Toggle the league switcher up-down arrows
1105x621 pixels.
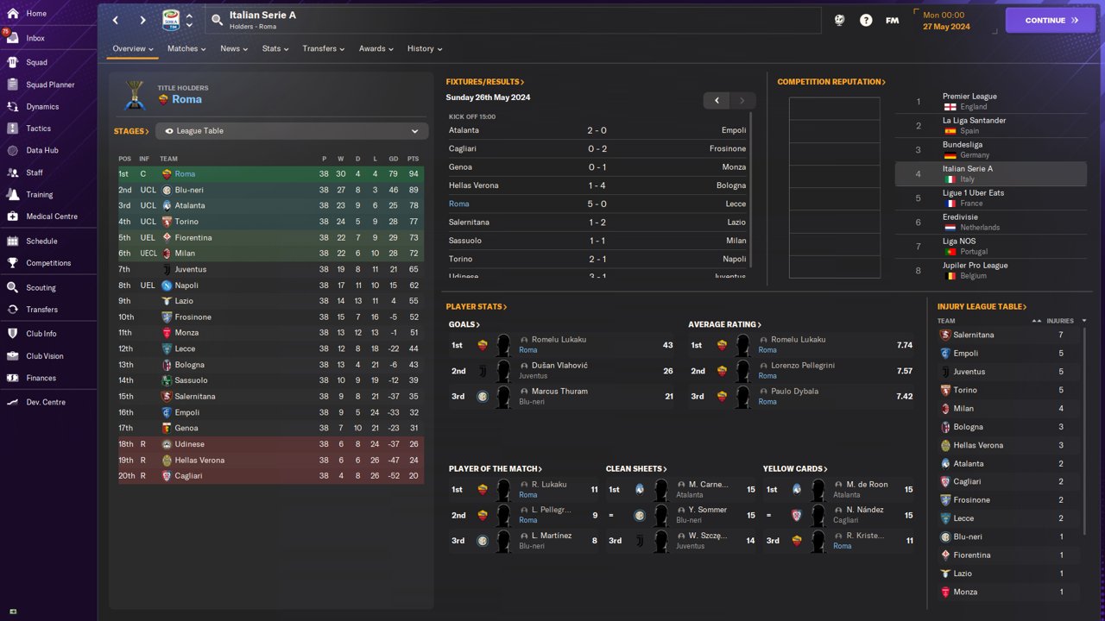[189, 20]
